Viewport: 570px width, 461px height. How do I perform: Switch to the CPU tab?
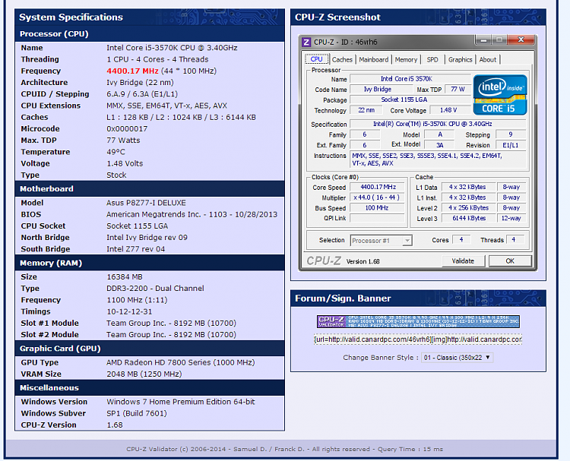(316, 59)
